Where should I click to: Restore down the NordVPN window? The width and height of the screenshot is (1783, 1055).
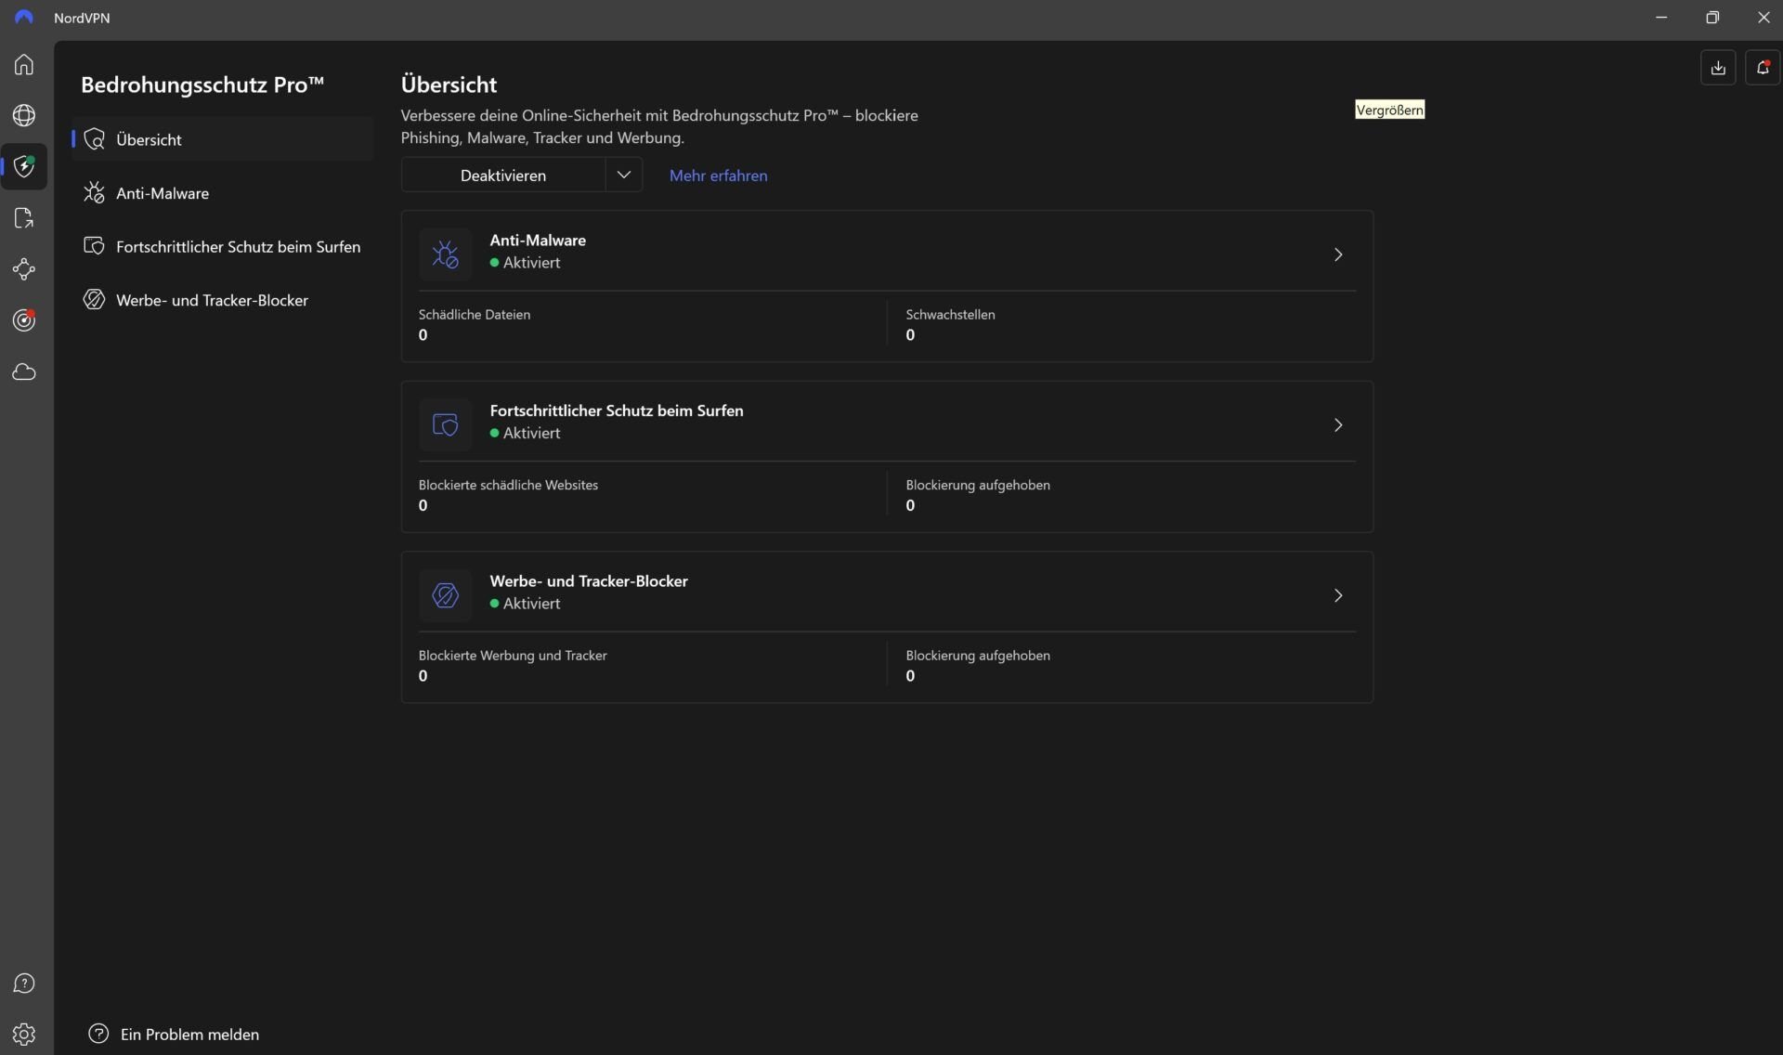1712,18
